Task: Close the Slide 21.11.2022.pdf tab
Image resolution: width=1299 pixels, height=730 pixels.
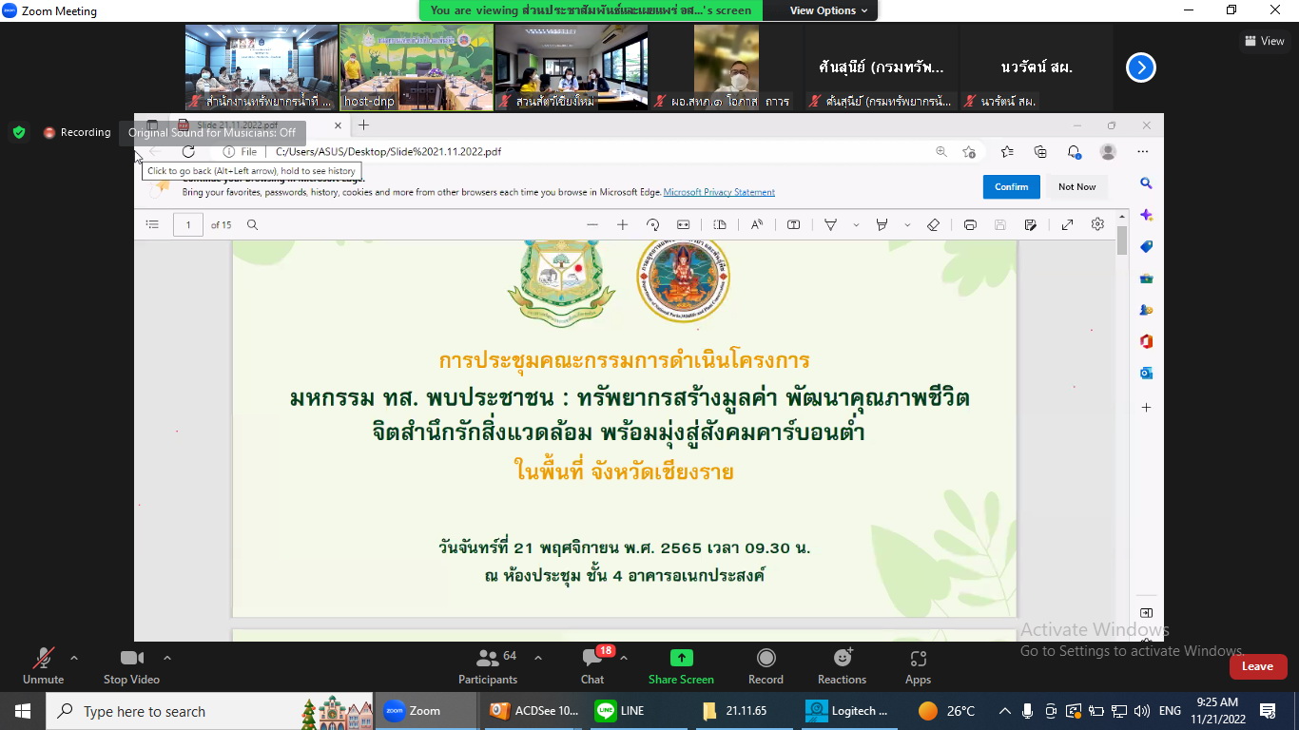Action: click(337, 125)
